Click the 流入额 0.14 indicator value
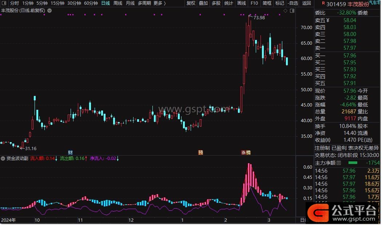 [44, 158]
